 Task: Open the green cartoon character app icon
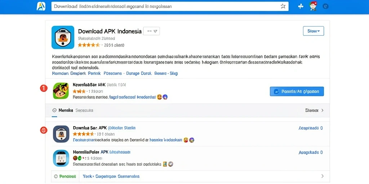coord(61,91)
